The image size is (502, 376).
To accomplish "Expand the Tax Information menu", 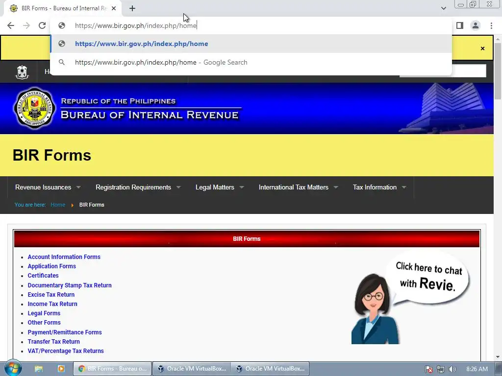I will (x=379, y=188).
